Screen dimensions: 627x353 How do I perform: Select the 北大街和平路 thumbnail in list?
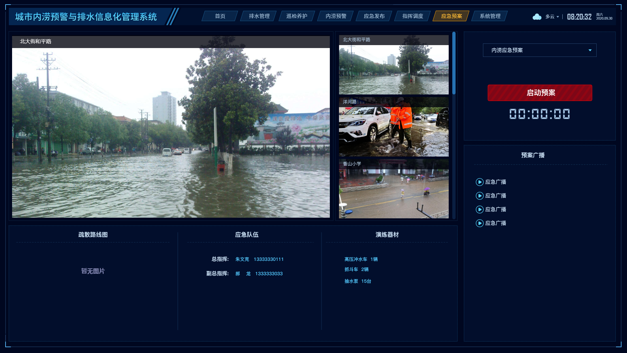(x=394, y=65)
